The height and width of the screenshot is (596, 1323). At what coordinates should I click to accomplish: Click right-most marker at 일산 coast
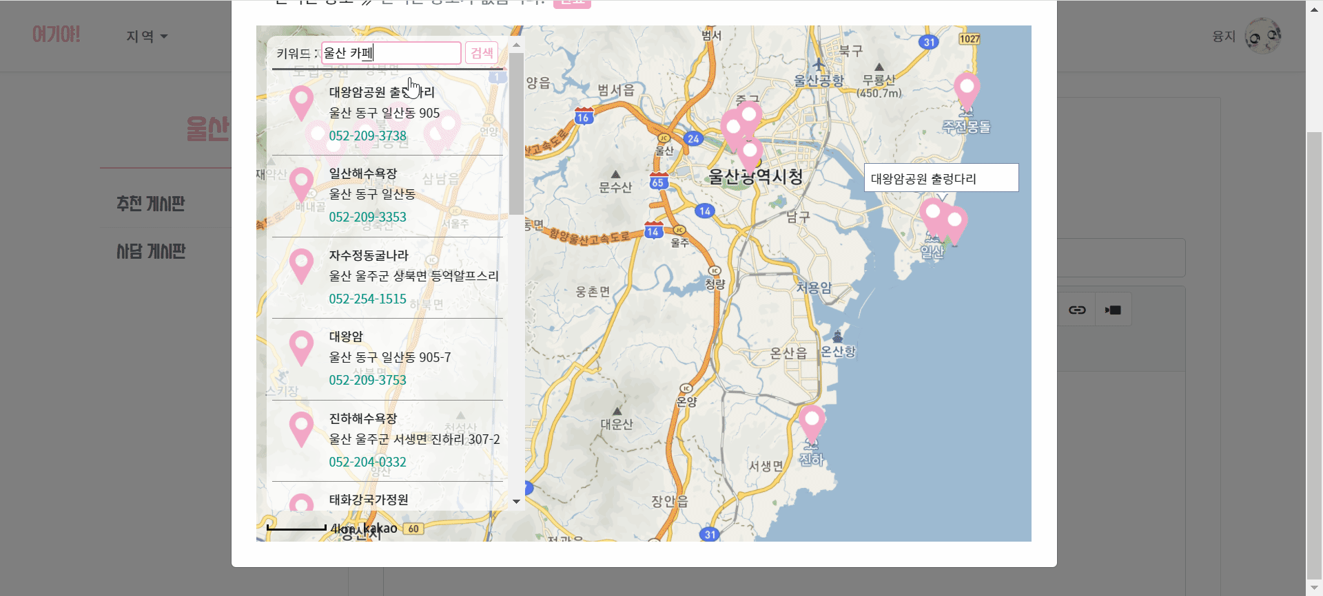[955, 226]
